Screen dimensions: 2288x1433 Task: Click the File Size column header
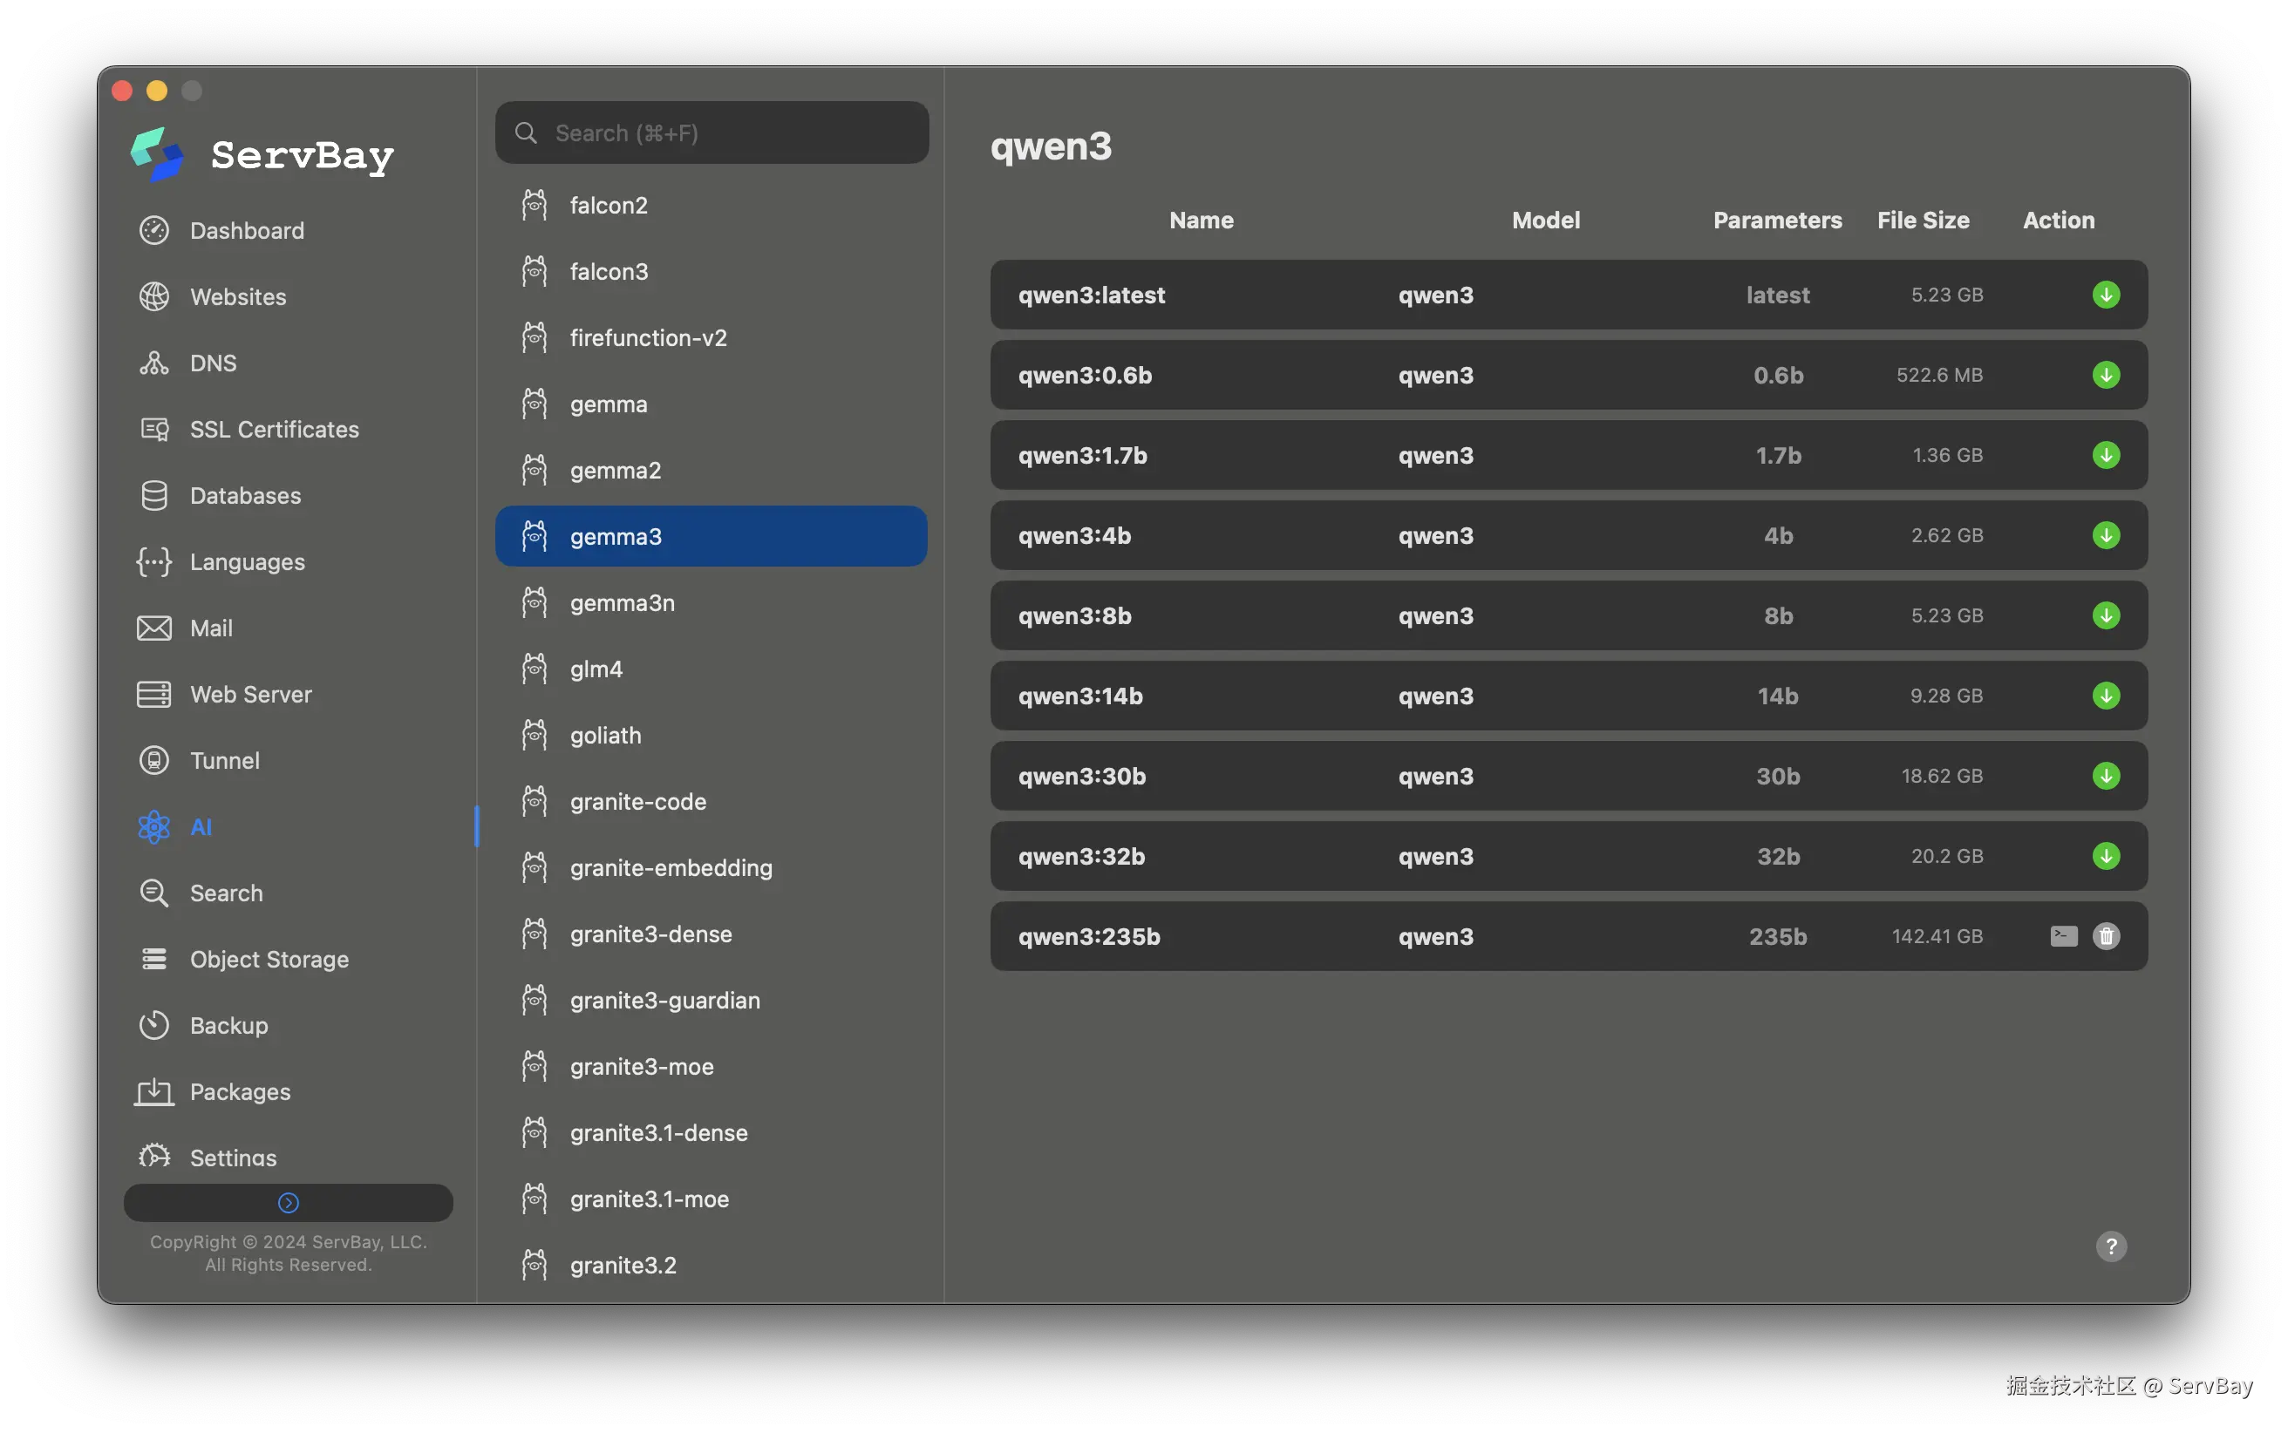(1922, 220)
